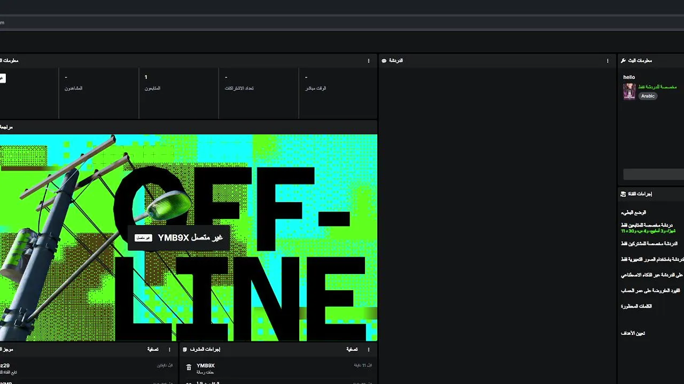
Task: Click the wrench icon in stream info header
Action: point(623,61)
